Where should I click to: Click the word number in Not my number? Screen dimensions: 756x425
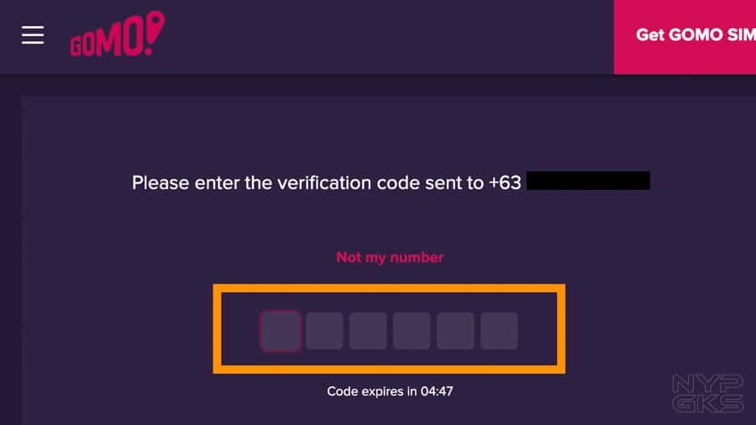tap(417, 257)
